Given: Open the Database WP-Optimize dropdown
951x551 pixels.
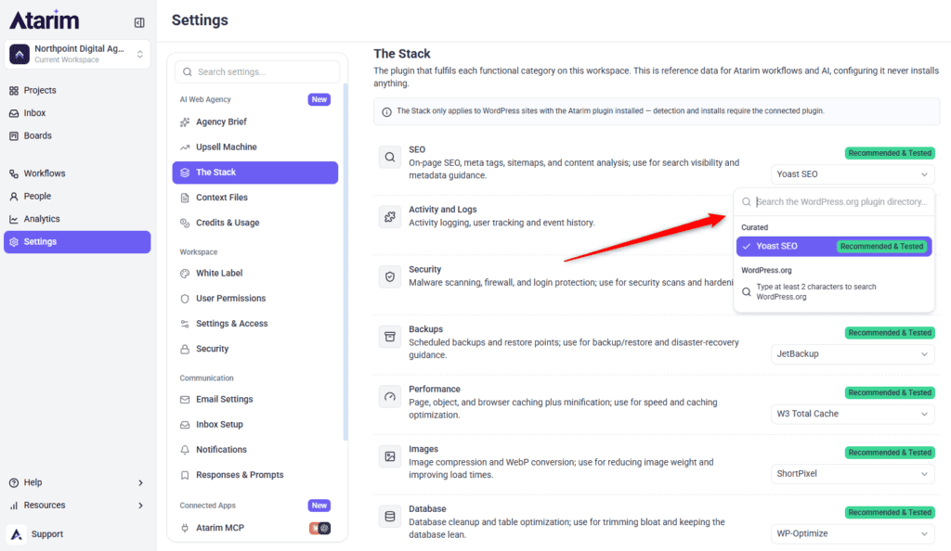Looking at the screenshot, I should click(853, 533).
